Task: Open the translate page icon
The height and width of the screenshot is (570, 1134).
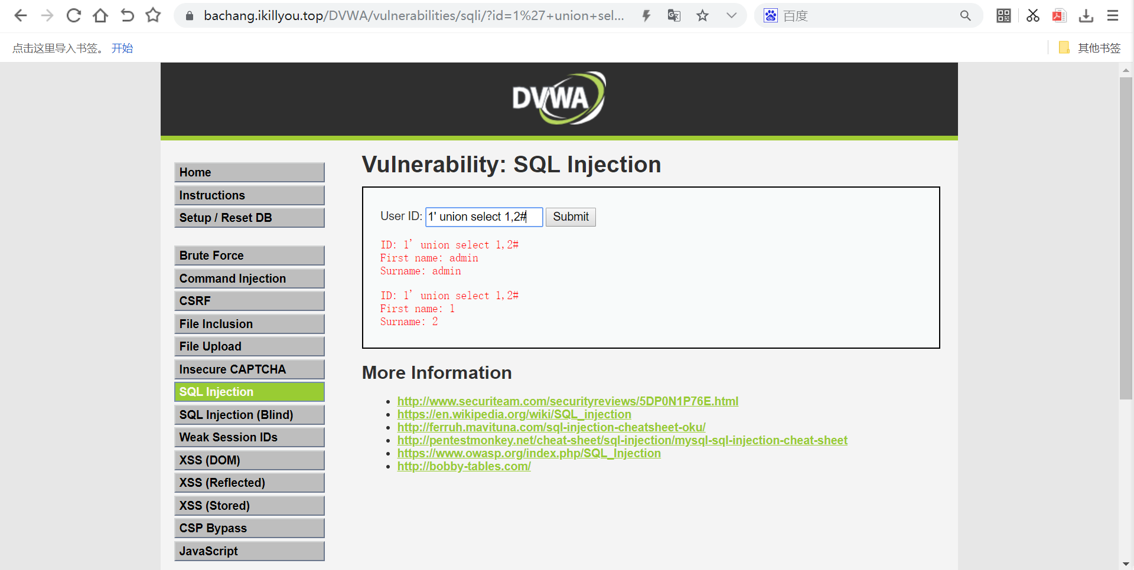Action: pyautogui.click(x=674, y=16)
